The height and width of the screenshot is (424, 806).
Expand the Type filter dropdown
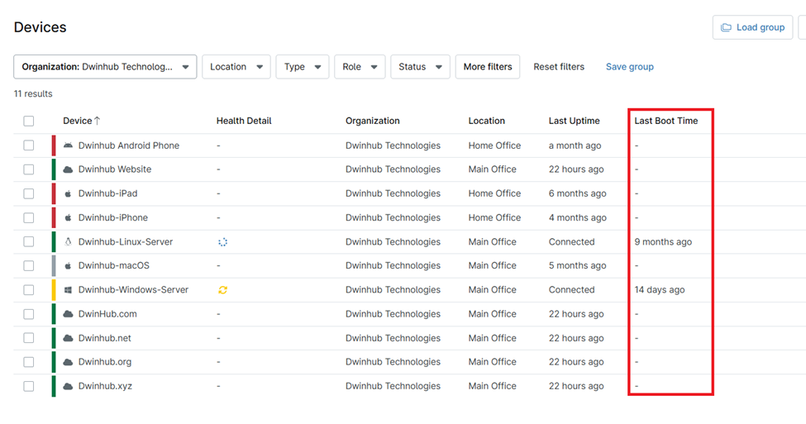click(x=303, y=67)
